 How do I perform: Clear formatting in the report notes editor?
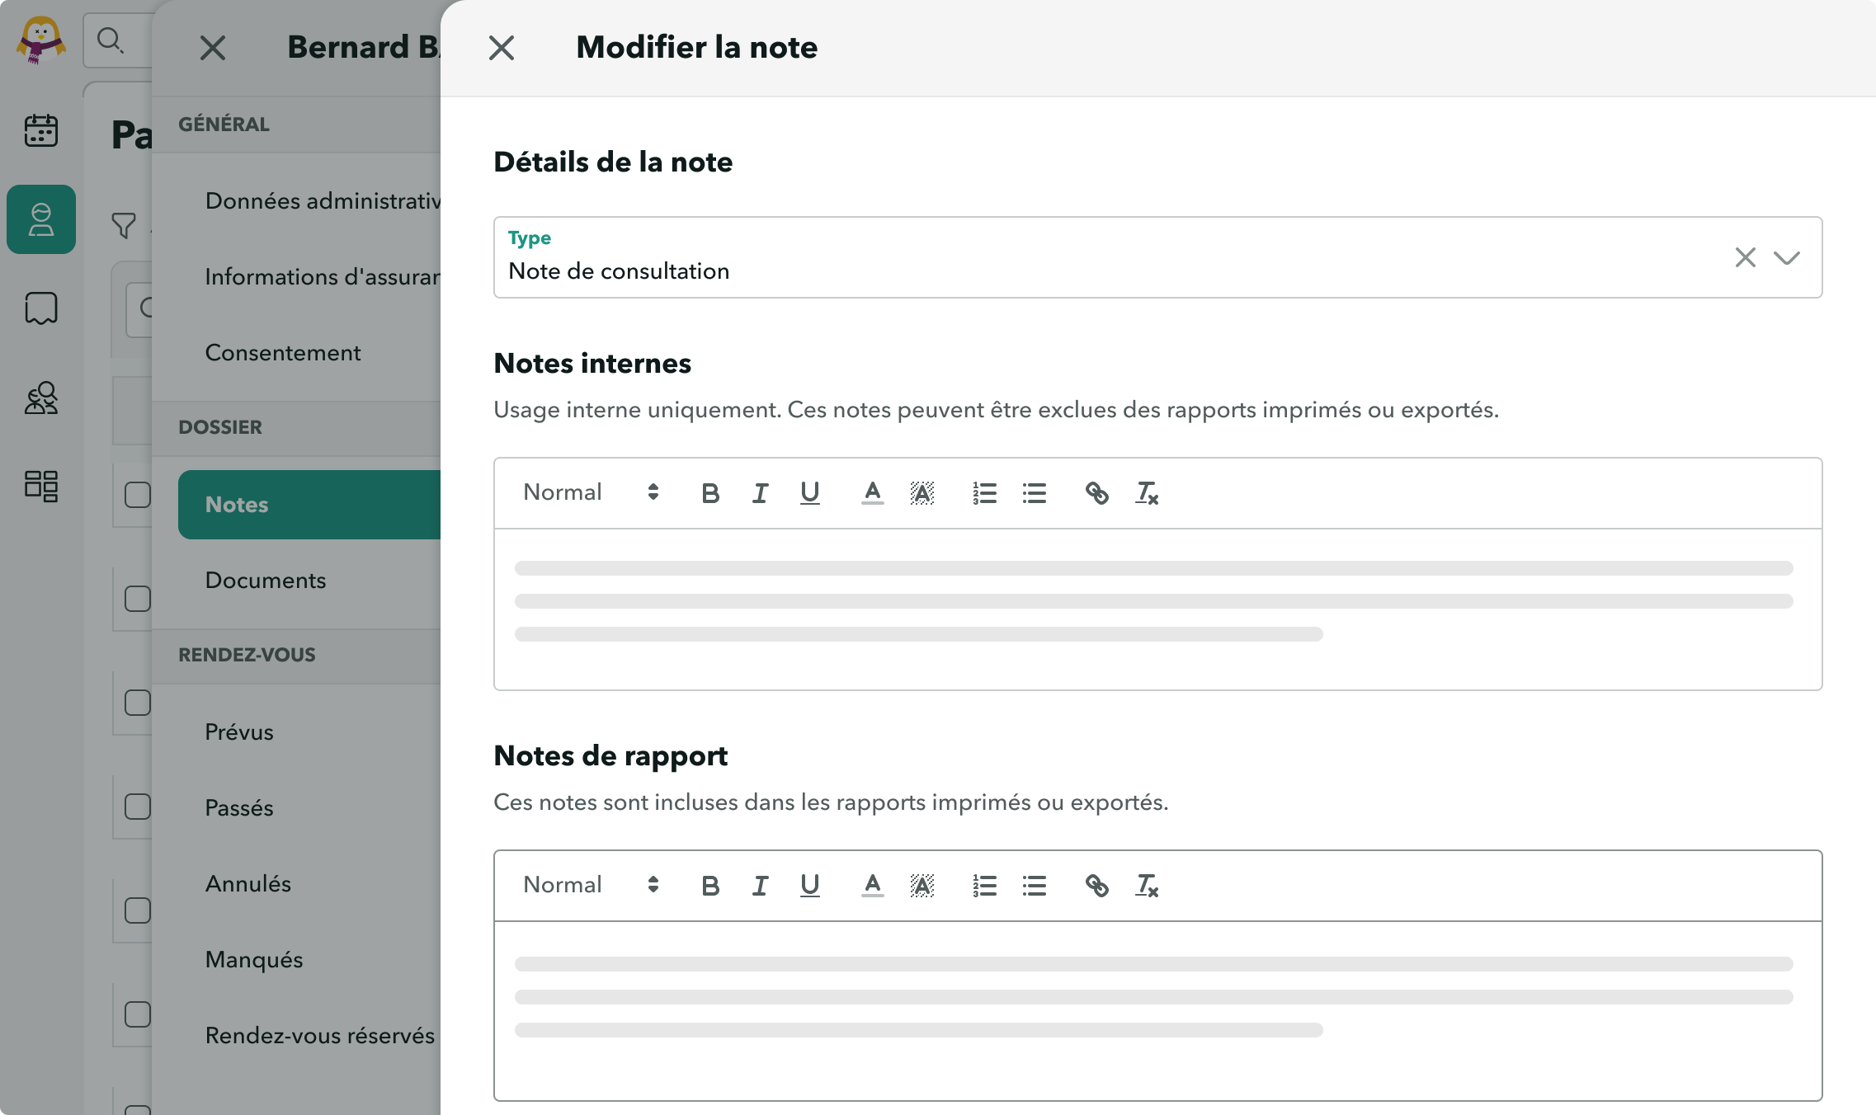click(x=1146, y=886)
